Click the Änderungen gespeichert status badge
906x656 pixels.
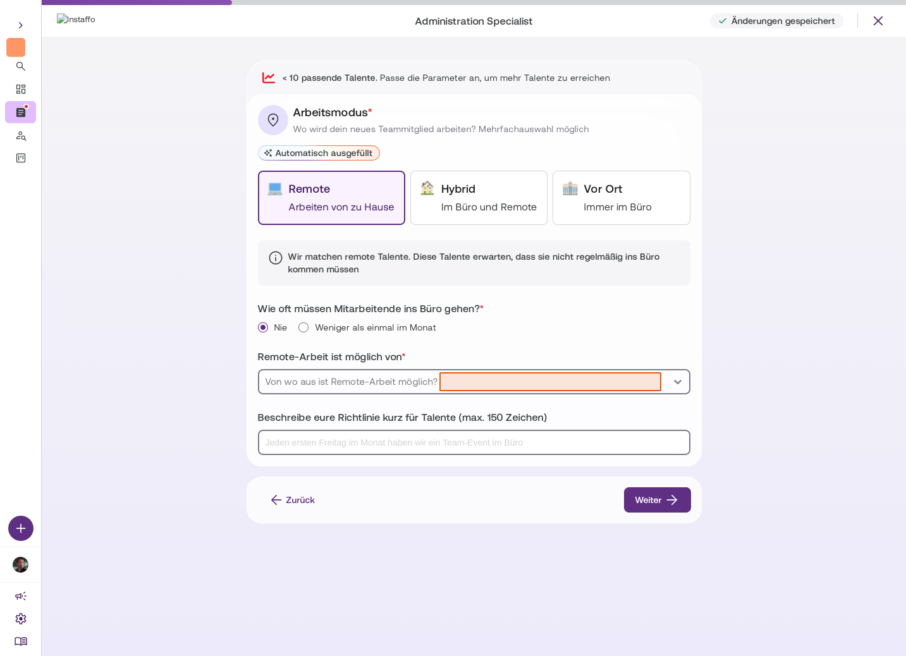point(776,21)
